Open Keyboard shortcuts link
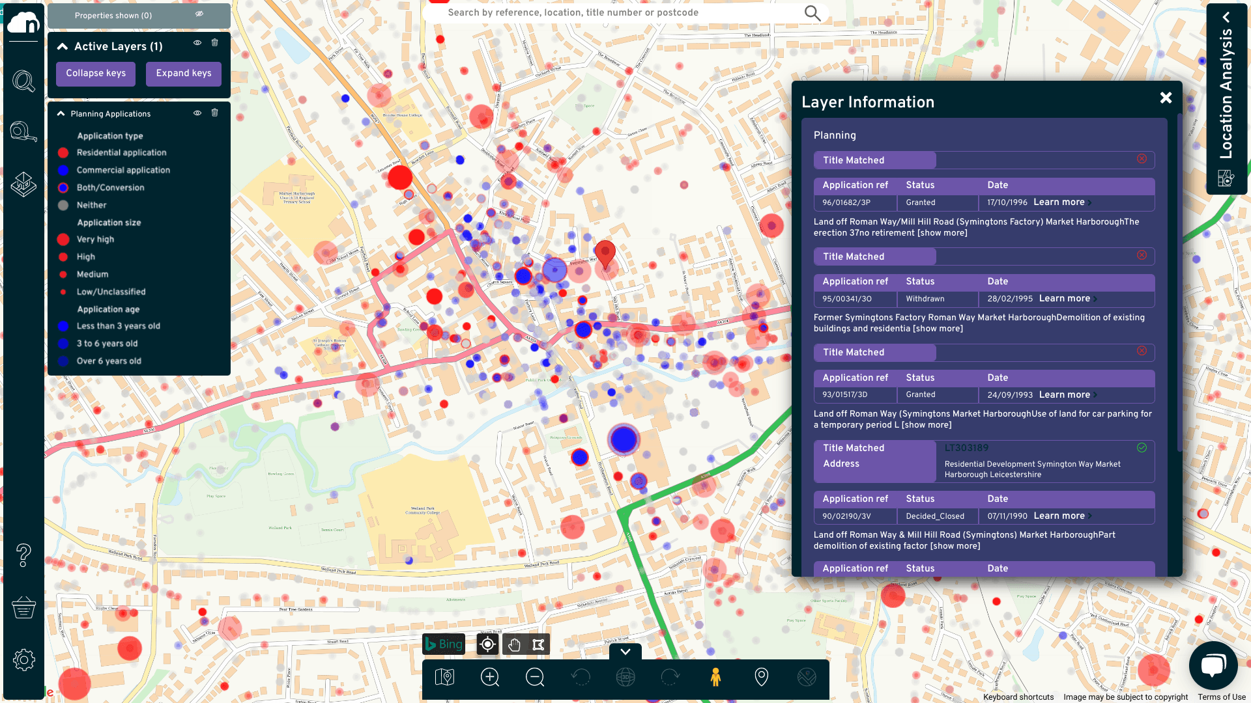The image size is (1251, 703). tap(1018, 697)
